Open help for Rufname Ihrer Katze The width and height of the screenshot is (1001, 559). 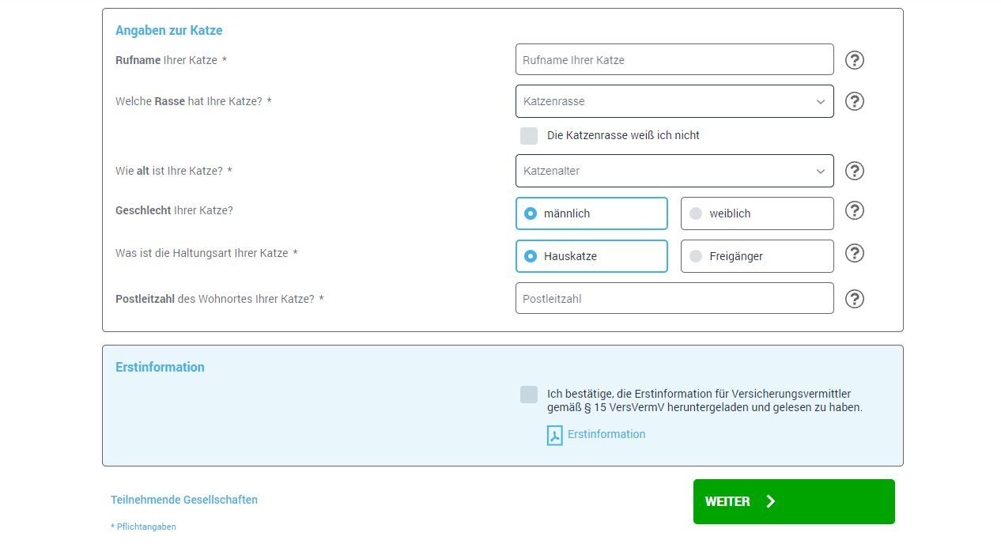[854, 59]
